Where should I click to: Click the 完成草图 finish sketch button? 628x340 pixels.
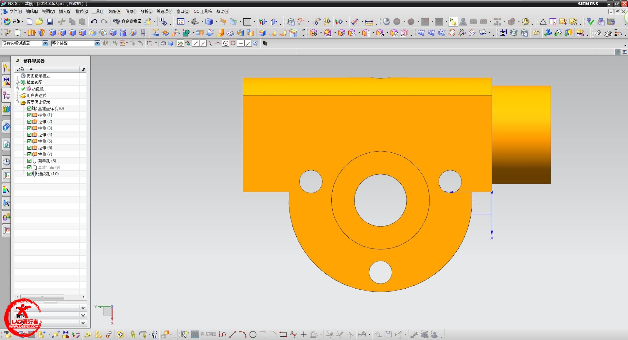204,334
